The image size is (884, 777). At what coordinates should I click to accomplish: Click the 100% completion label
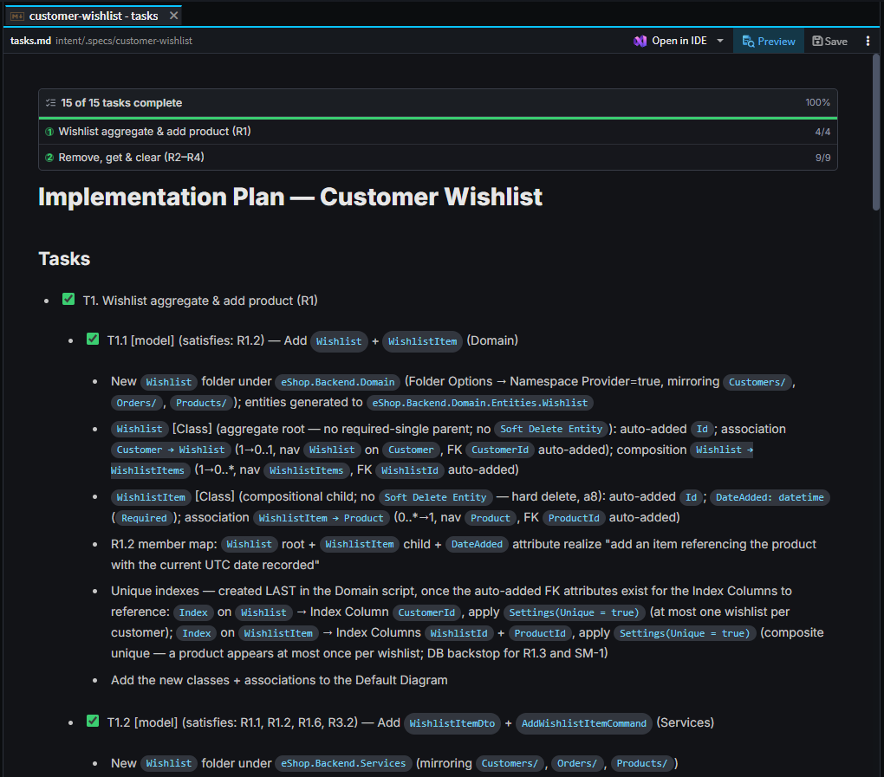click(817, 102)
